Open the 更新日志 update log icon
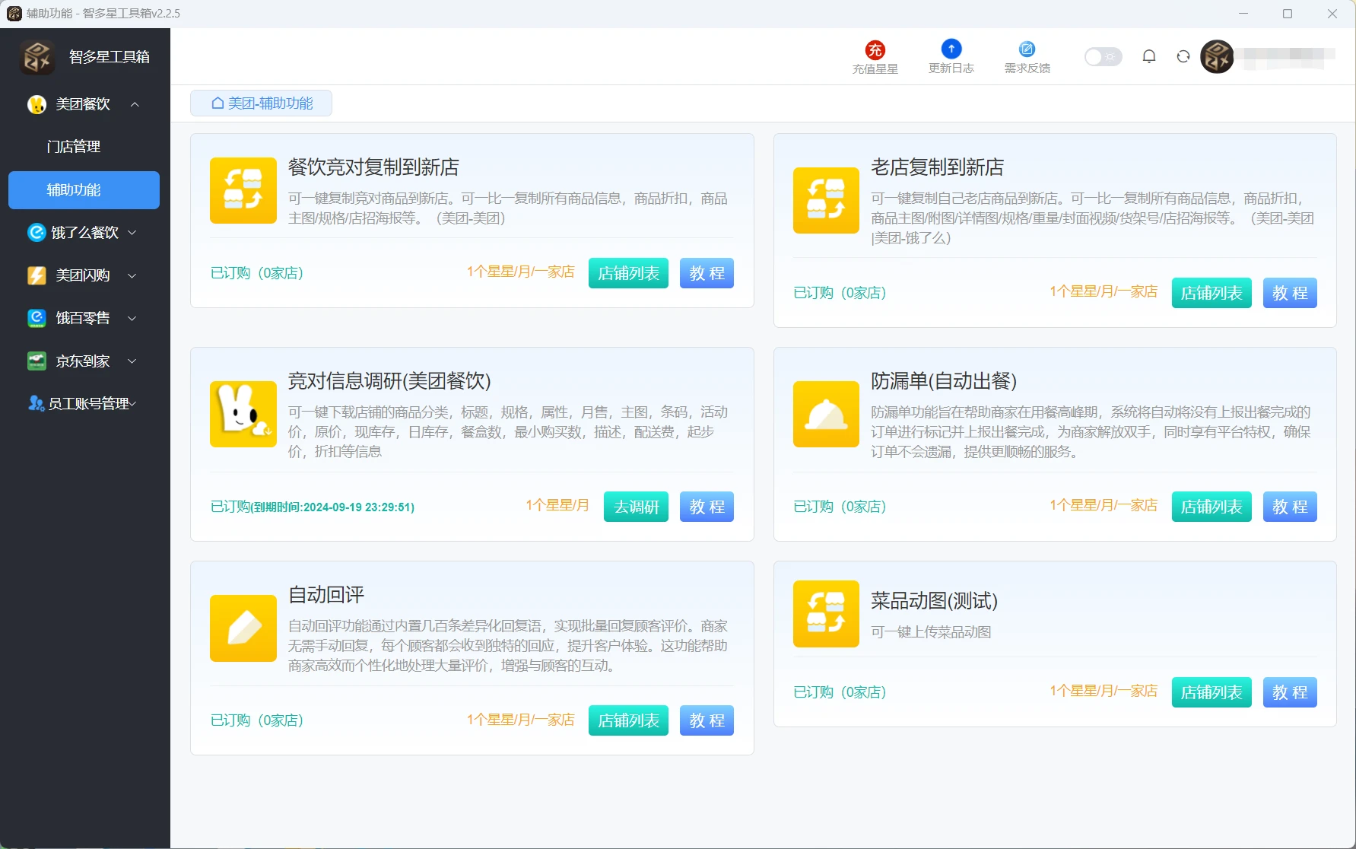Screen dimensions: 1356x849 click(951, 49)
